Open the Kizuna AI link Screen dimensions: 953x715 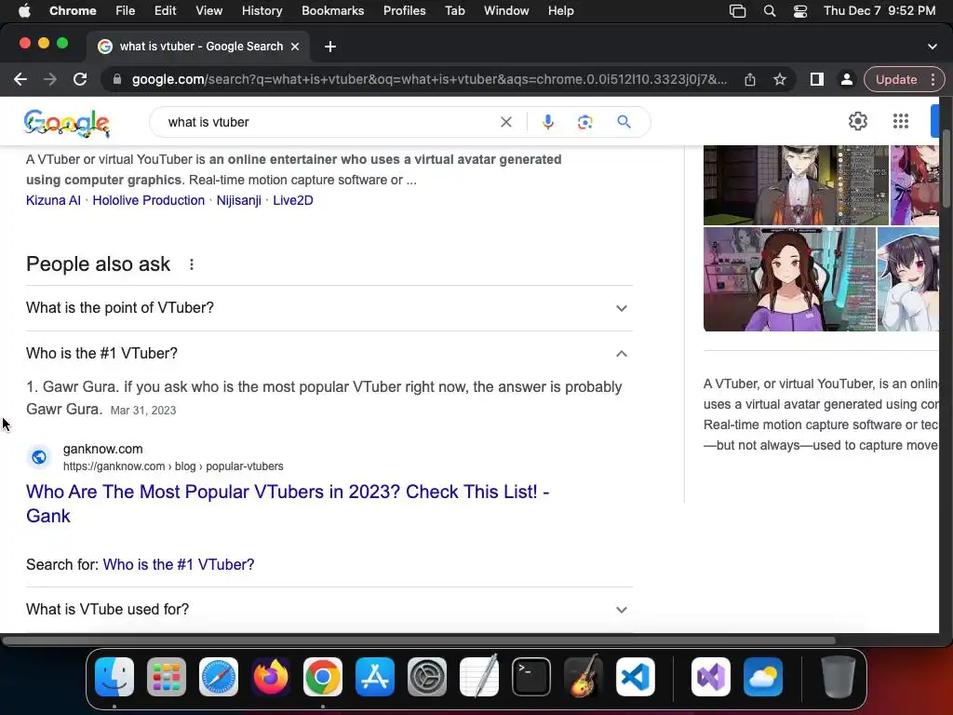point(53,200)
